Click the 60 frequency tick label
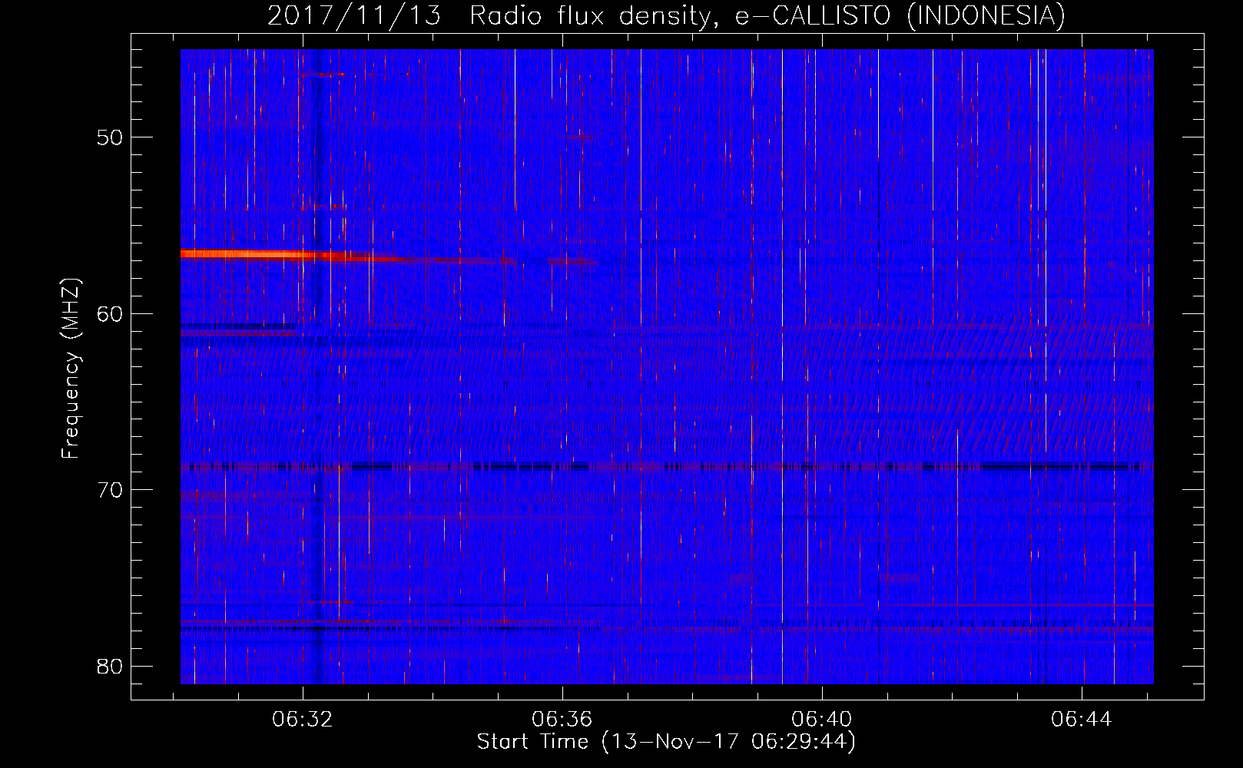The width and height of the screenshot is (1243, 768). click(111, 313)
